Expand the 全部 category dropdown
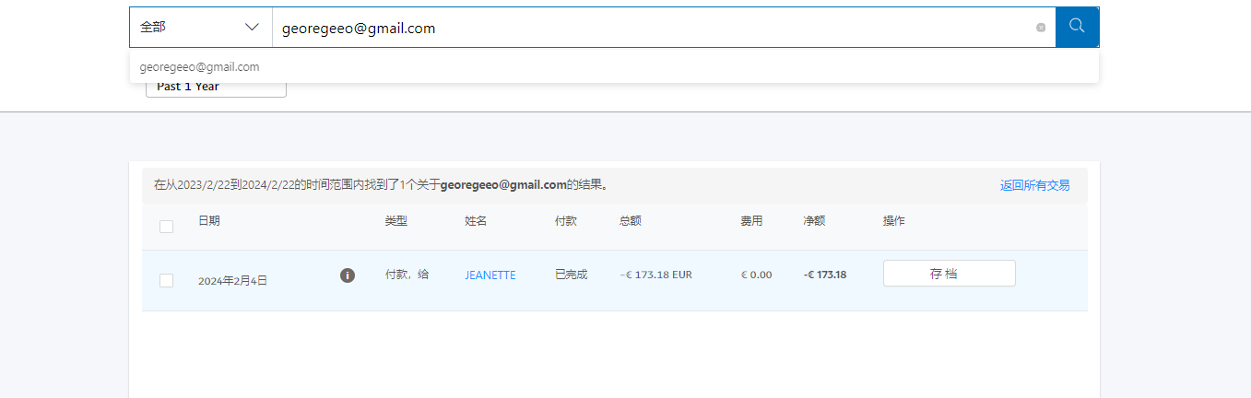 tap(200, 28)
